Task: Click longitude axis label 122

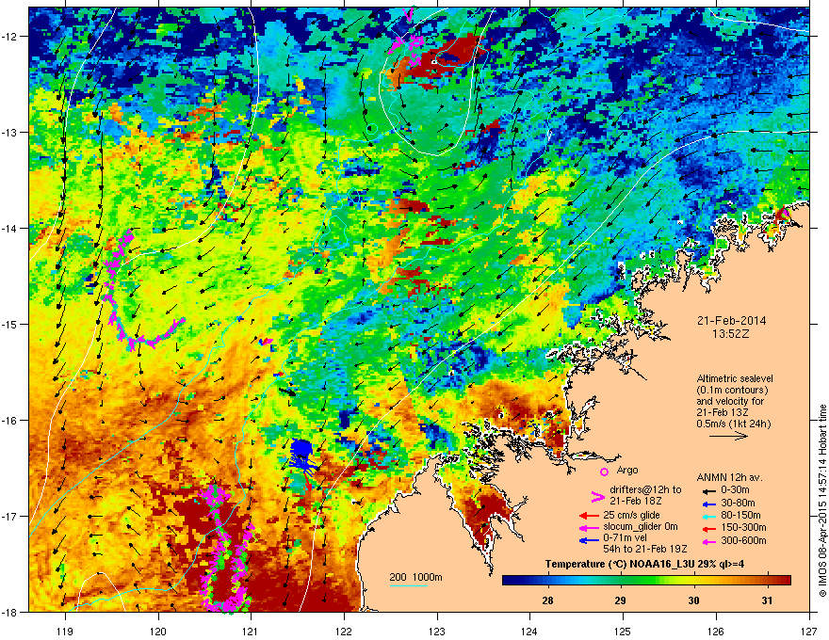Action: [x=344, y=631]
